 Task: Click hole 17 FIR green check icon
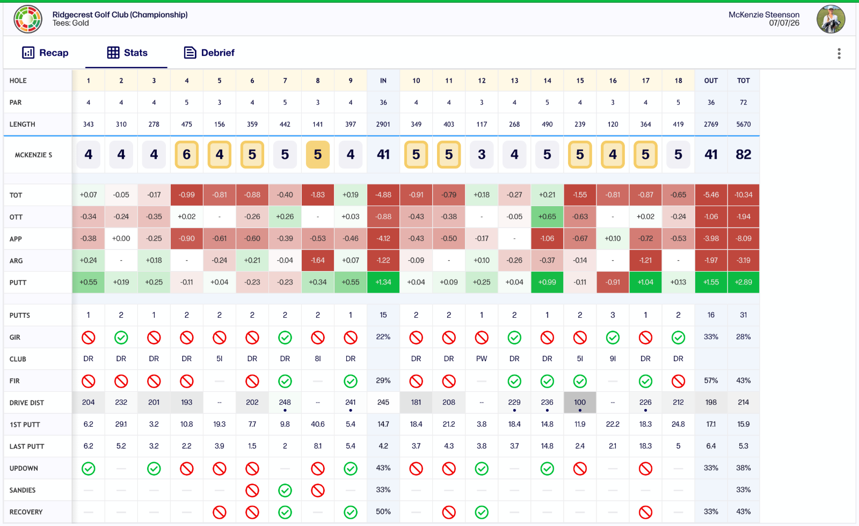point(645,381)
